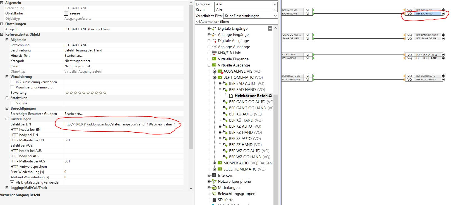Collapse the Referenziertes Objekt section
This screenshot has height=205, width=459.
pyautogui.click(x=2, y=34)
